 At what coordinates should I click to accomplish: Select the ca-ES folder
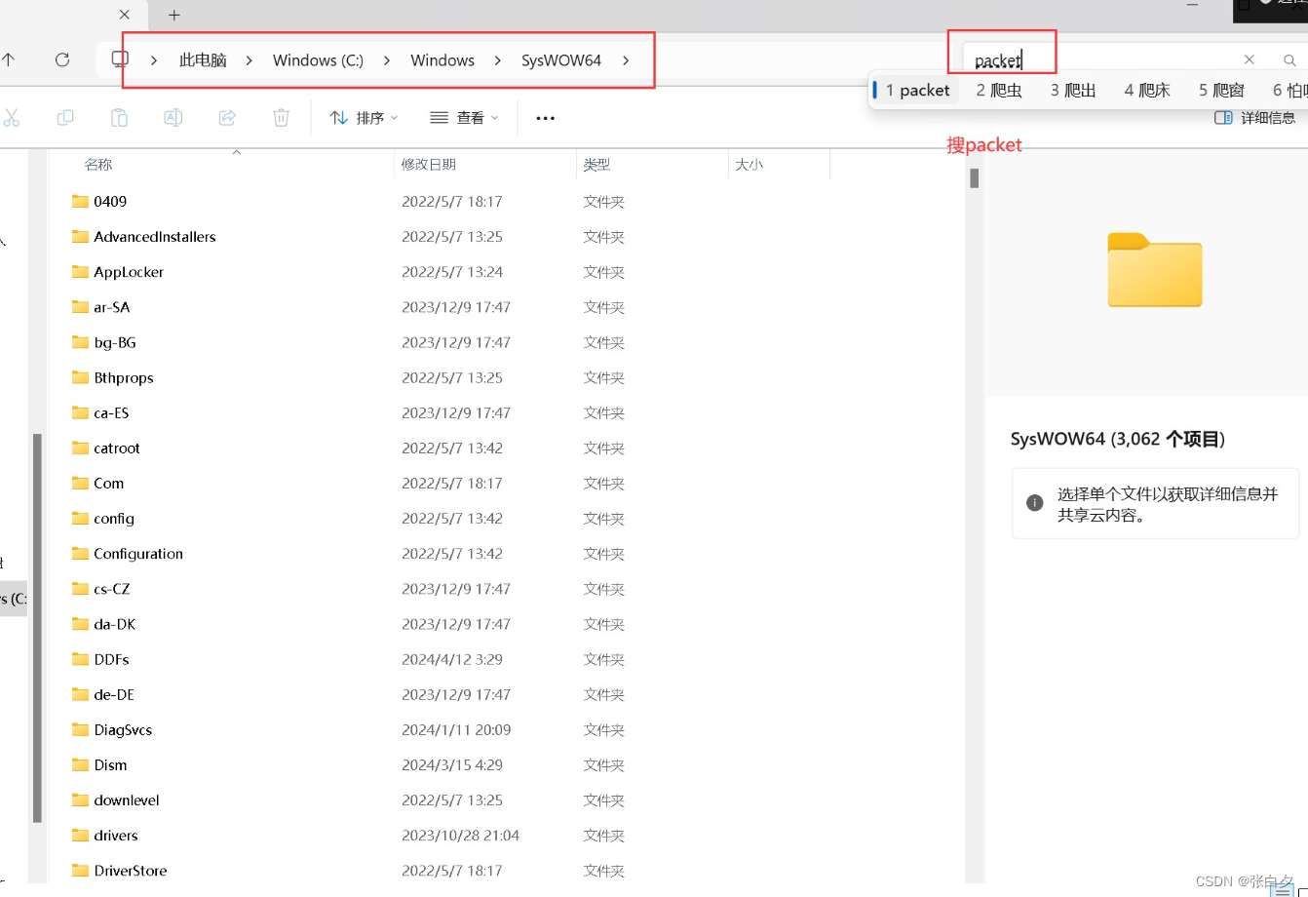click(112, 412)
